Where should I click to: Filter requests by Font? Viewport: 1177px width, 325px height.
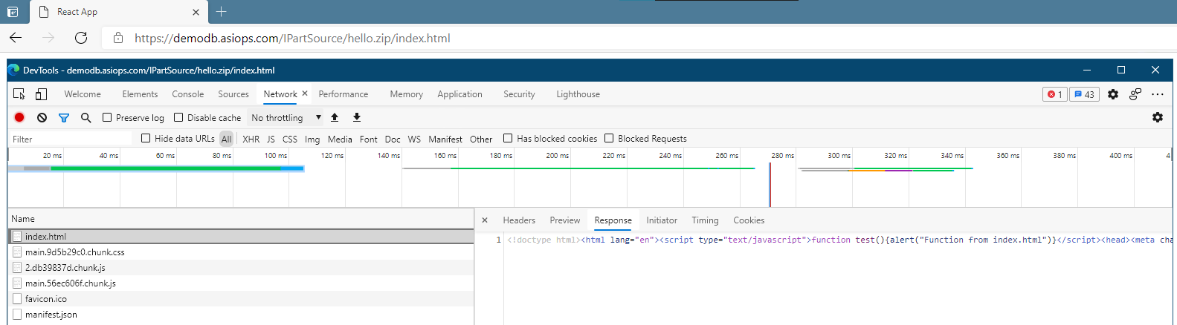[x=369, y=139]
